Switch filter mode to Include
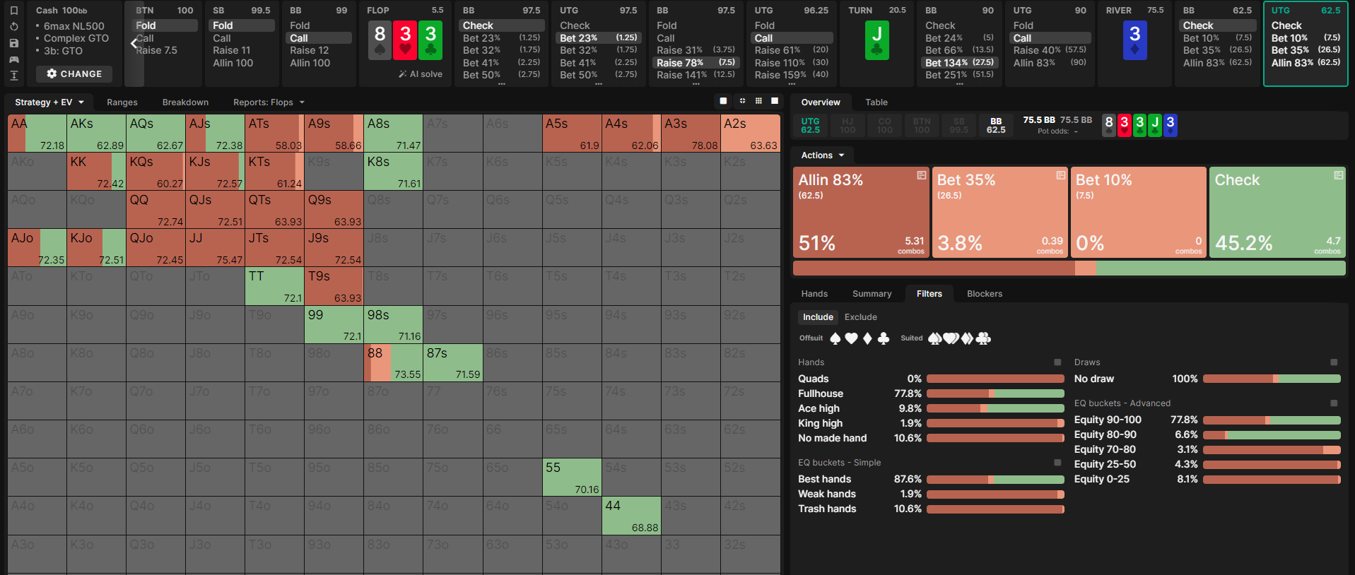 [x=818, y=317]
